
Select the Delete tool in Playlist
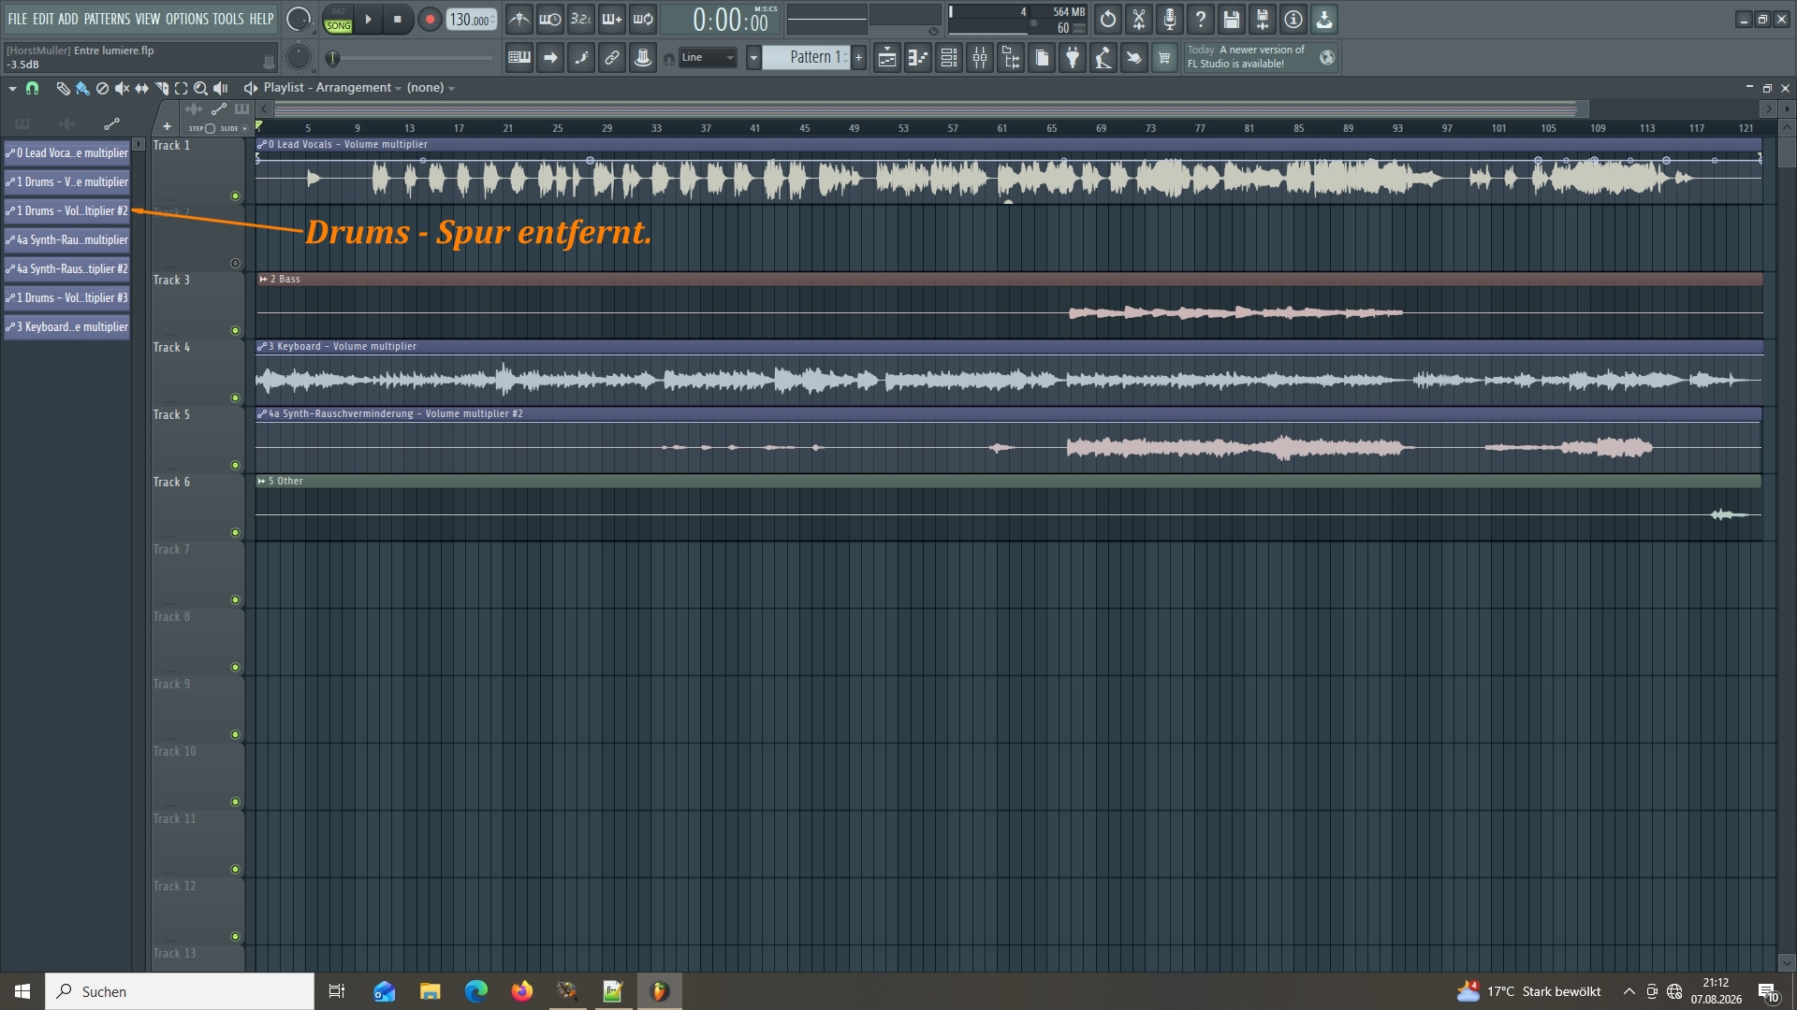(102, 88)
